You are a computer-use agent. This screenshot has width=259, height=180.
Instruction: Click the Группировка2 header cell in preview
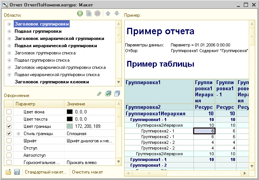pos(159,107)
